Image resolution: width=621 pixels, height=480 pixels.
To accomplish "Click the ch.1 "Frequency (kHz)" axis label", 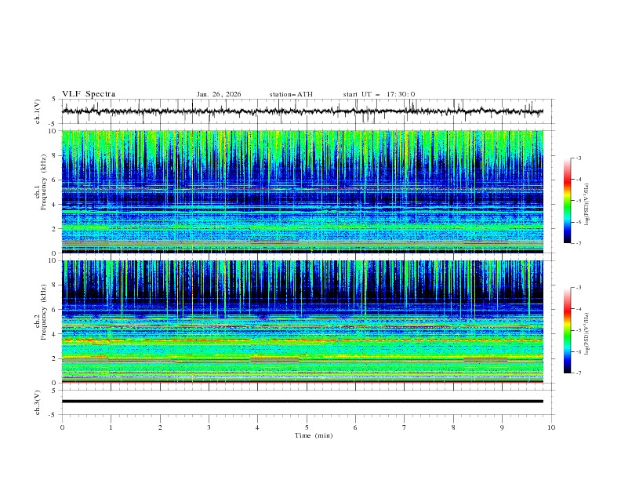I will click(44, 184).
